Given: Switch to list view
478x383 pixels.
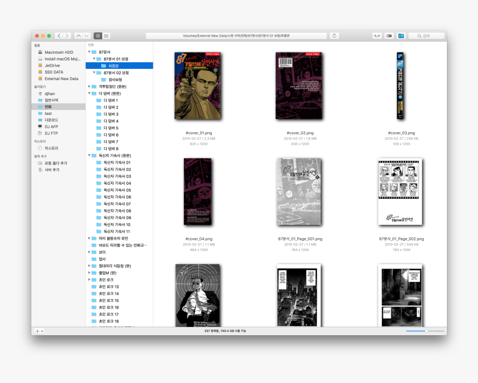Looking at the screenshot, I should (106, 36).
